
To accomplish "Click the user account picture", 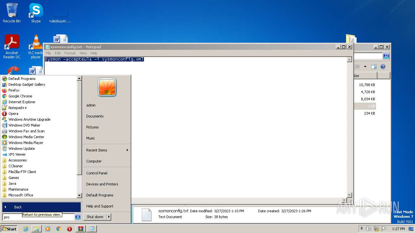I will pyautogui.click(x=107, y=87).
